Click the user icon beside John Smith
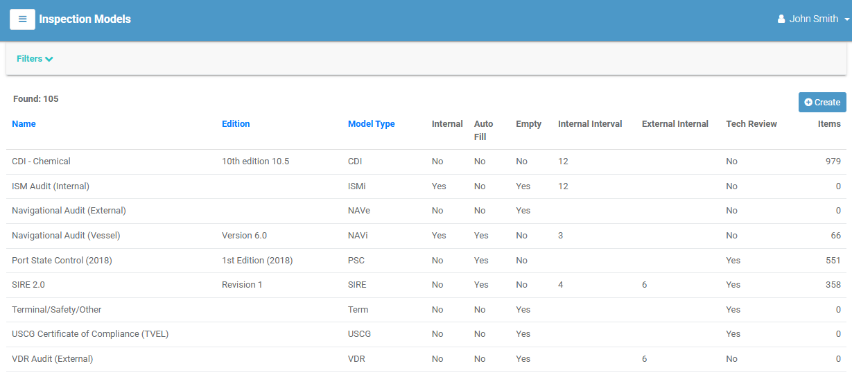The height and width of the screenshot is (375, 852). [781, 19]
